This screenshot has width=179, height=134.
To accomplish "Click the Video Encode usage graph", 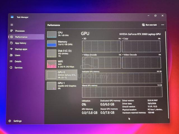I will (x=102, y=63).
